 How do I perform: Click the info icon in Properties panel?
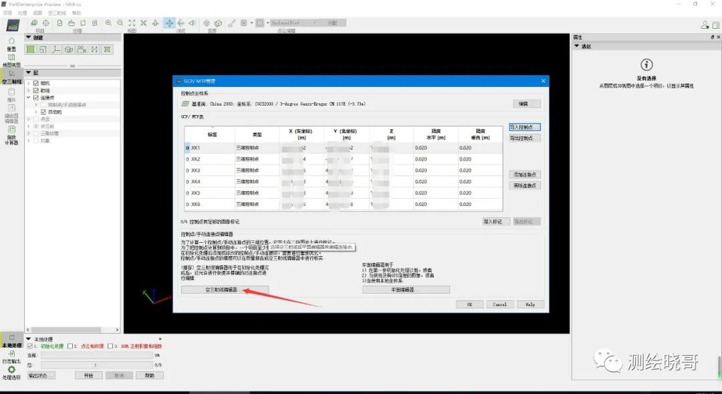[646, 64]
